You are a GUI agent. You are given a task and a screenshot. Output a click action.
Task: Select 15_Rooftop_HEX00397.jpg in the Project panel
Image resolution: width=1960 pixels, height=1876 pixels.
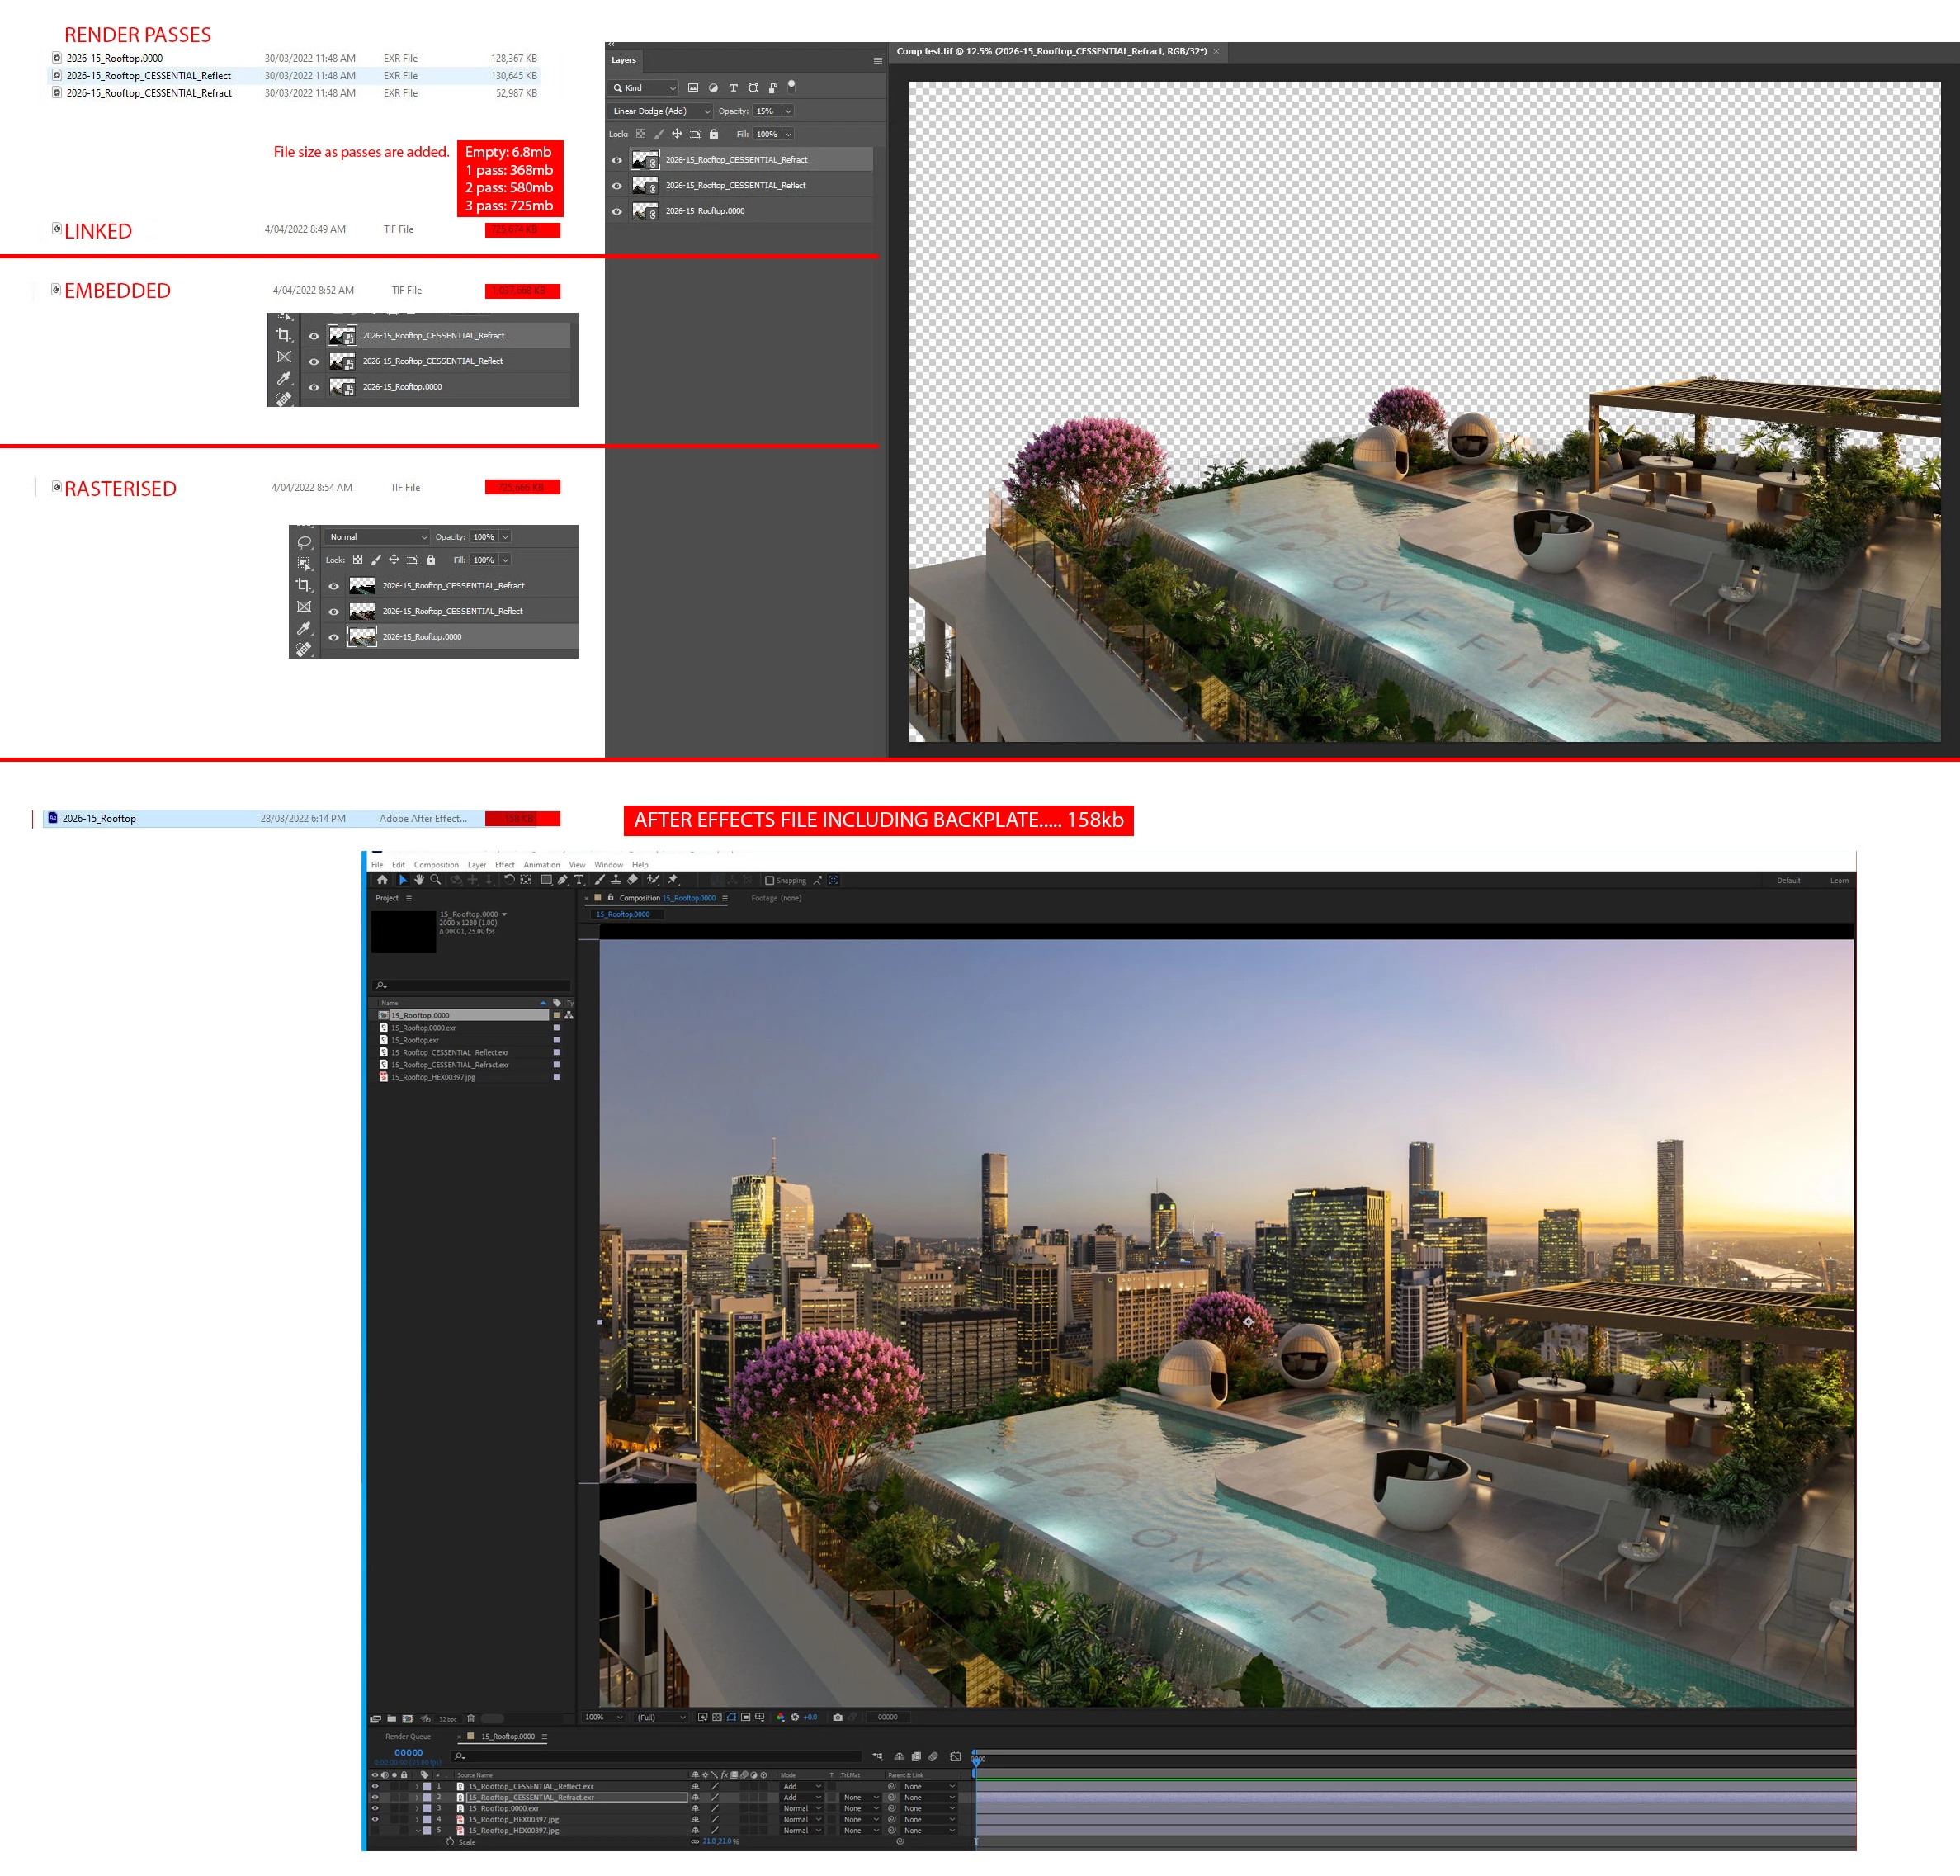click(x=433, y=1077)
